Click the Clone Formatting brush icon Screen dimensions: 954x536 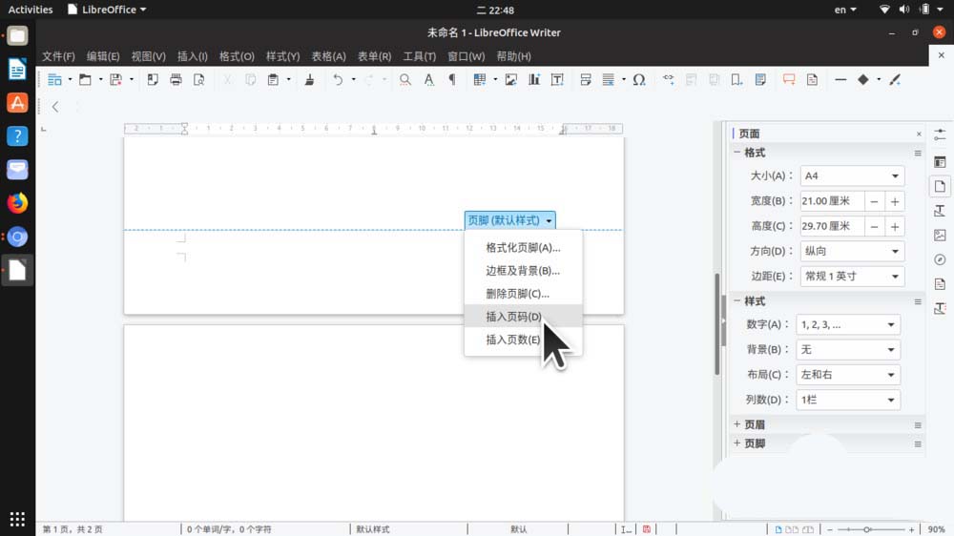[x=309, y=80]
